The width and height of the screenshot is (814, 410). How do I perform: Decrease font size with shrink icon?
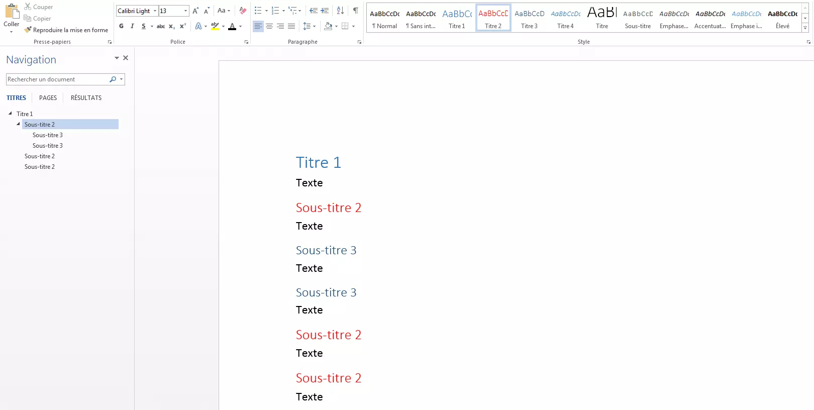[207, 11]
